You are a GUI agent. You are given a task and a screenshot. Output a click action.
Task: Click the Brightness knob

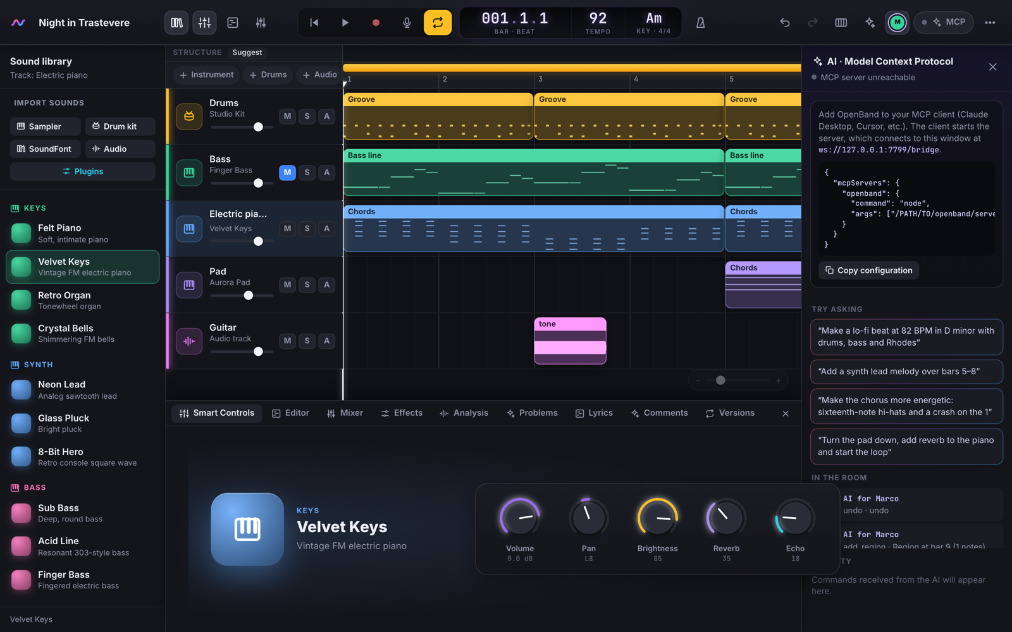(x=658, y=518)
